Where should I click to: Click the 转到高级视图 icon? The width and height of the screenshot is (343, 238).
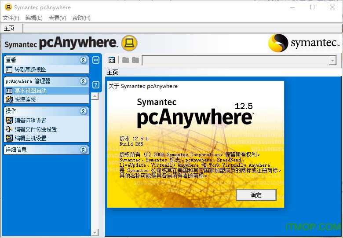[x=9, y=70]
